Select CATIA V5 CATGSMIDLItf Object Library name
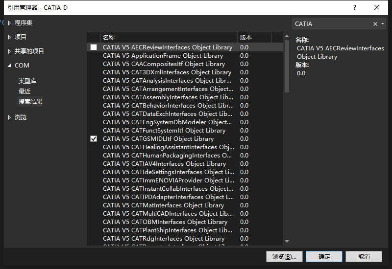Image resolution: width=392 pixels, height=269 pixels. coord(158,139)
